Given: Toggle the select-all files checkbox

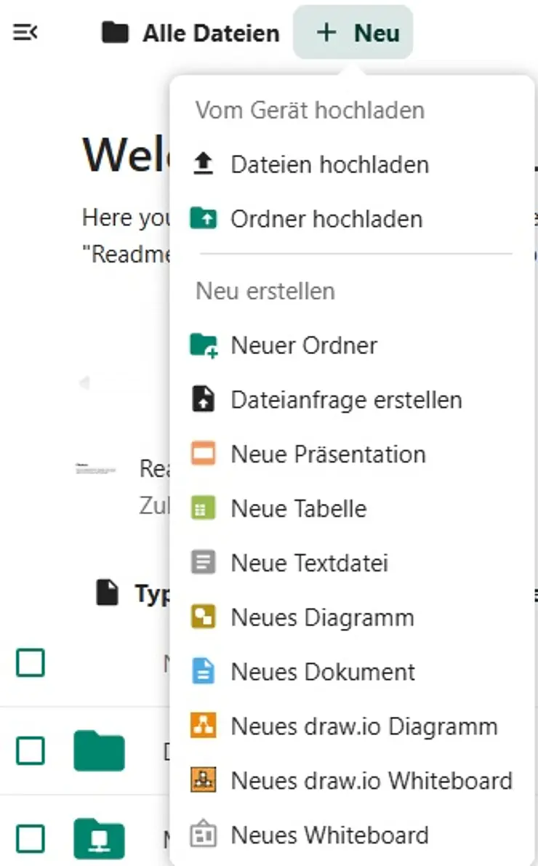Looking at the screenshot, I should click(31, 663).
